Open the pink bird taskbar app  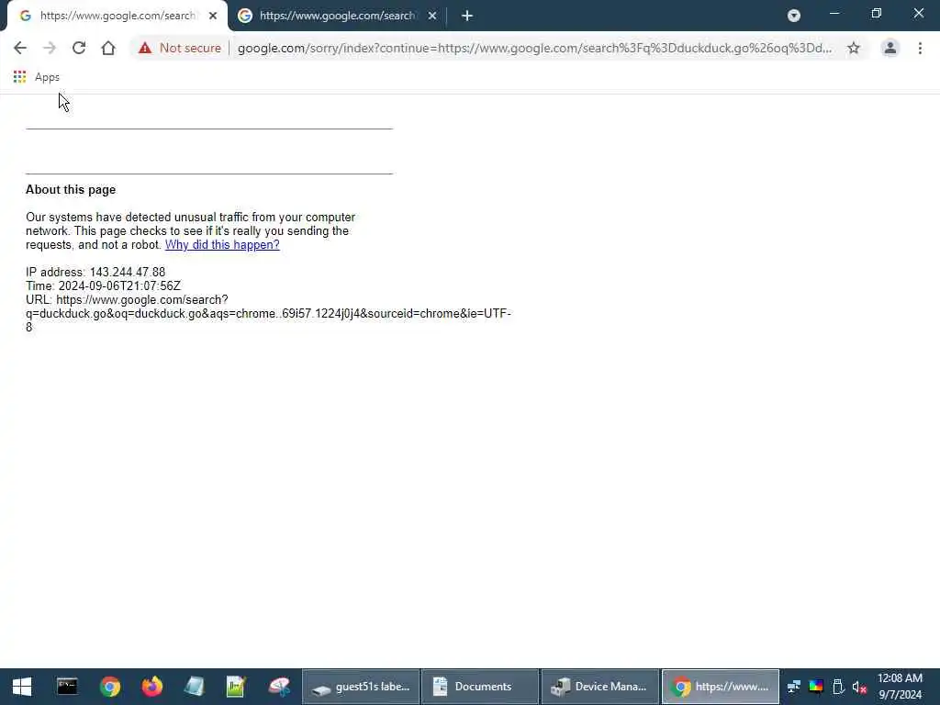279,687
